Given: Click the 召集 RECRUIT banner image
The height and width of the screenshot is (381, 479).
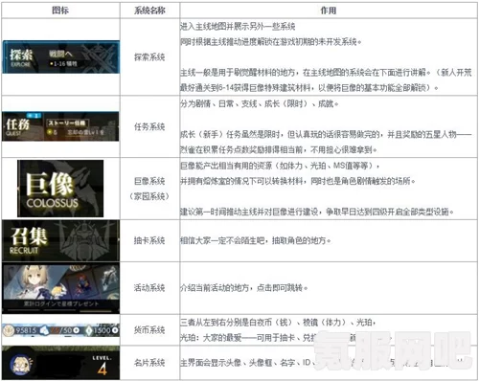Looking at the screenshot, I should (60, 240).
